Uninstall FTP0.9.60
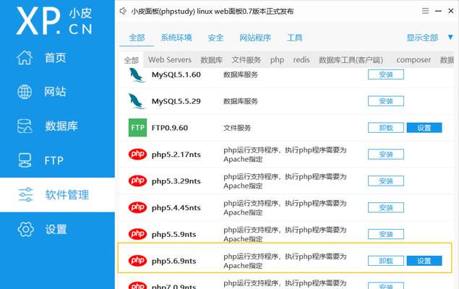 (x=386, y=128)
